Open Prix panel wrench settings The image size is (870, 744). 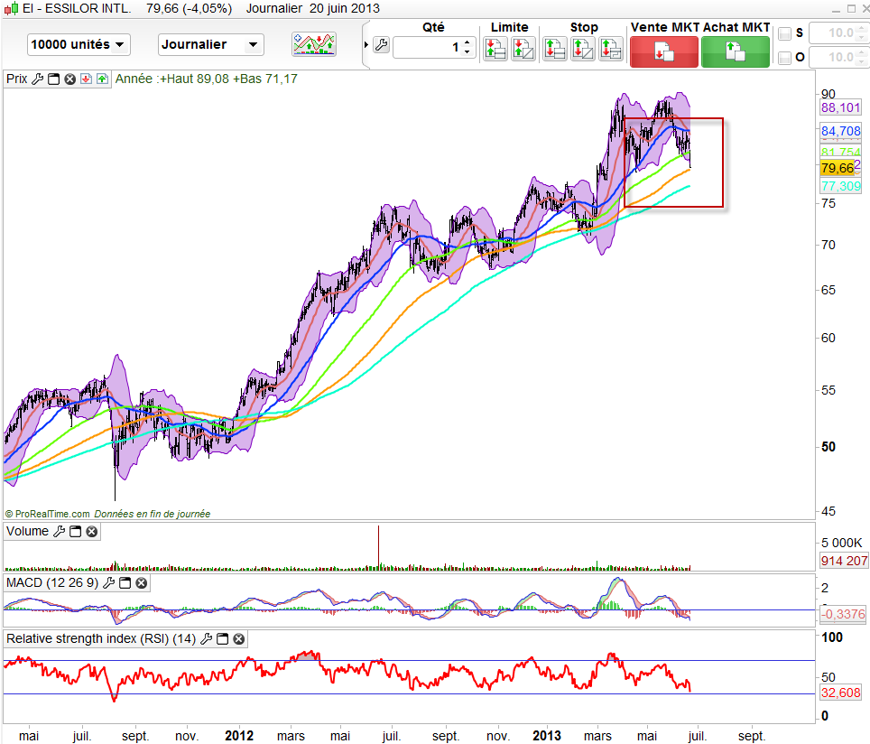[38, 79]
